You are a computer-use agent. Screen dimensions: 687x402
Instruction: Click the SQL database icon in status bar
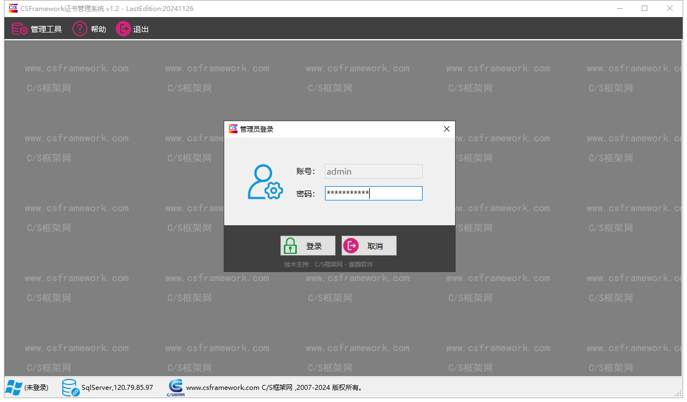click(71, 388)
